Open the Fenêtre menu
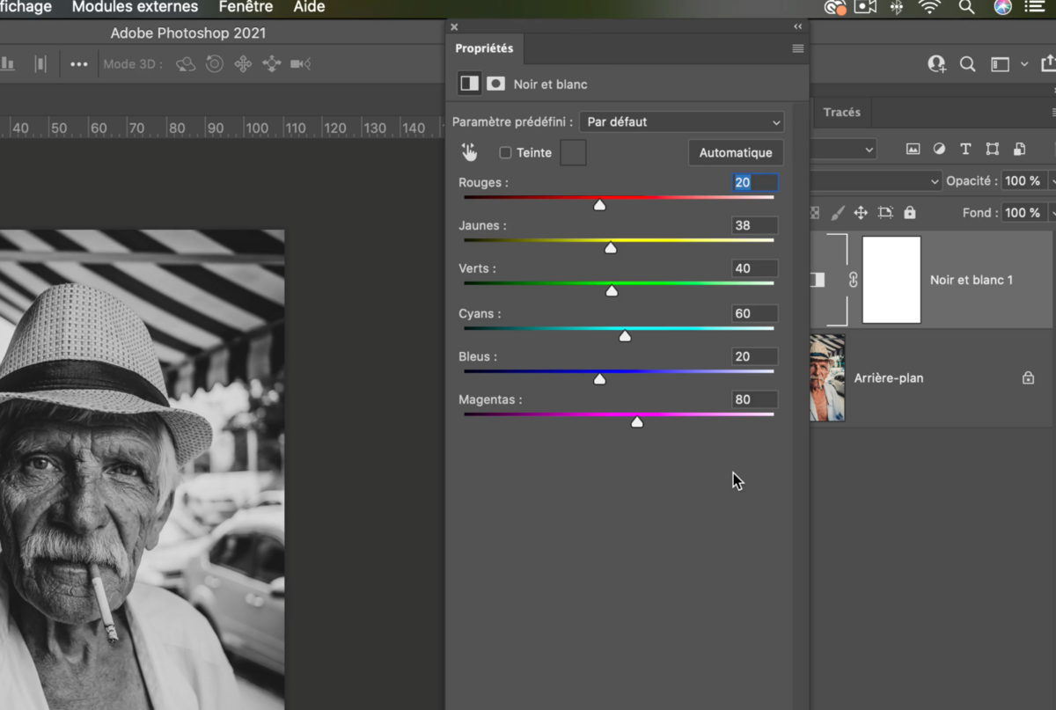 pyautogui.click(x=246, y=7)
